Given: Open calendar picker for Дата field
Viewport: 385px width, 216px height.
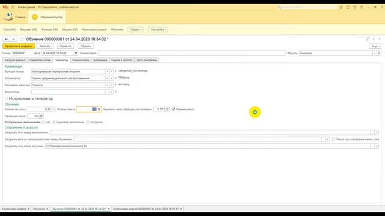Looking at the screenshot, I should [76, 53].
